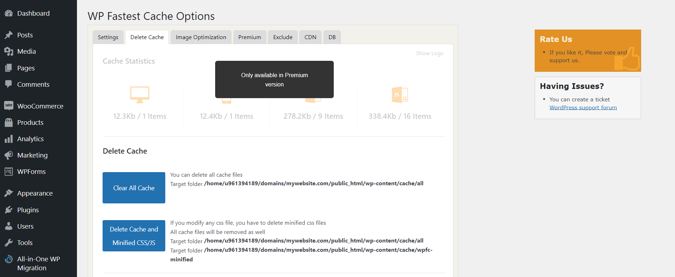Switch to the Settings tab
This screenshot has height=277, width=675.
click(108, 37)
